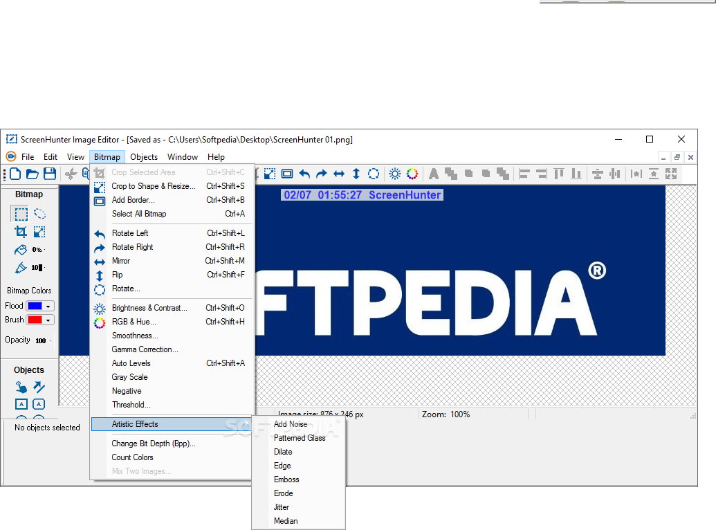Choose Rotate Right menu entry

coord(173,247)
